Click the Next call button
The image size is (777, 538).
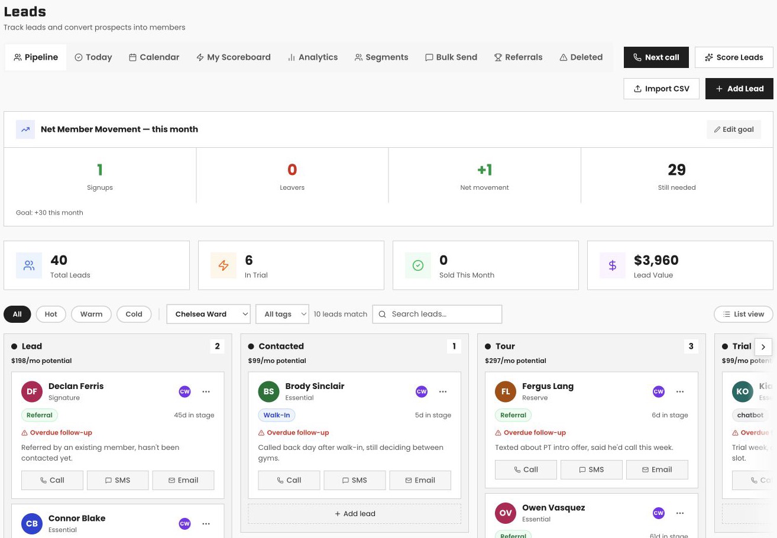(656, 57)
